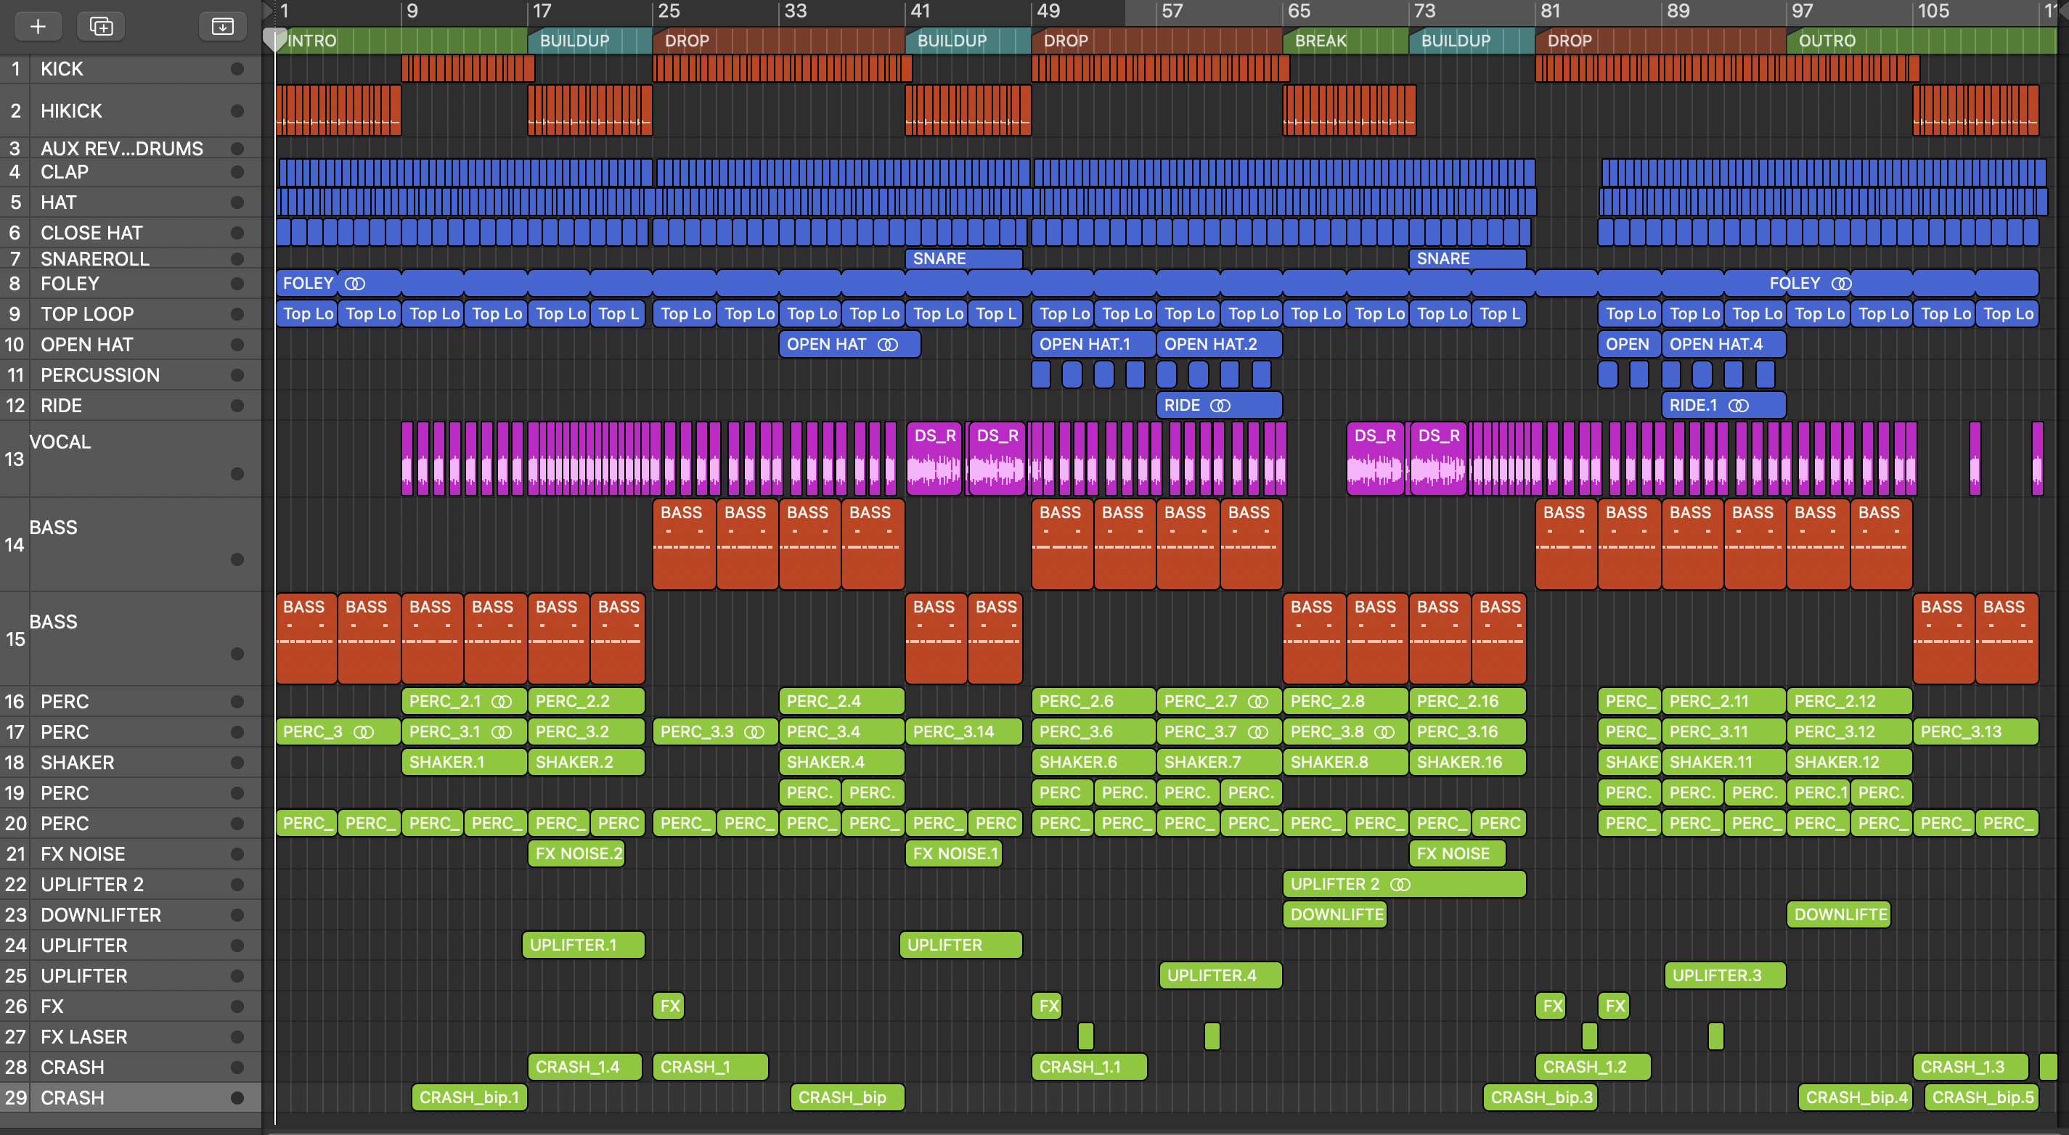Select the OPEN HAT track header
2069x1135 pixels.
pos(130,345)
